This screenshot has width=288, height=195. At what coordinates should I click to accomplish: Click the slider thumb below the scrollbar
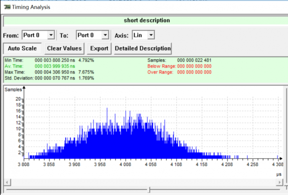pos(150,190)
